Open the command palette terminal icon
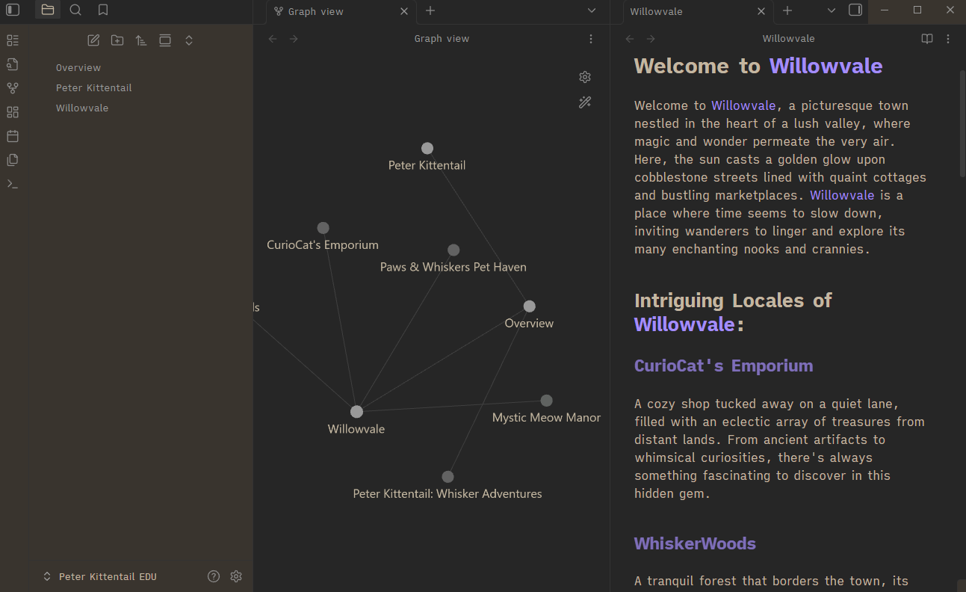Viewport: 966px width, 592px height. (x=12, y=184)
